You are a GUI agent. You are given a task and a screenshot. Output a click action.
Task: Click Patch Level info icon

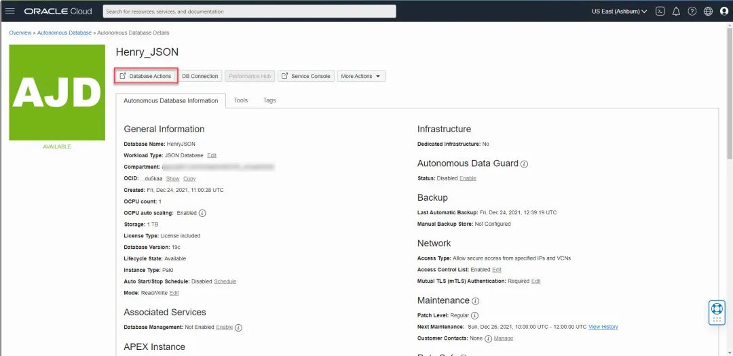474,315
